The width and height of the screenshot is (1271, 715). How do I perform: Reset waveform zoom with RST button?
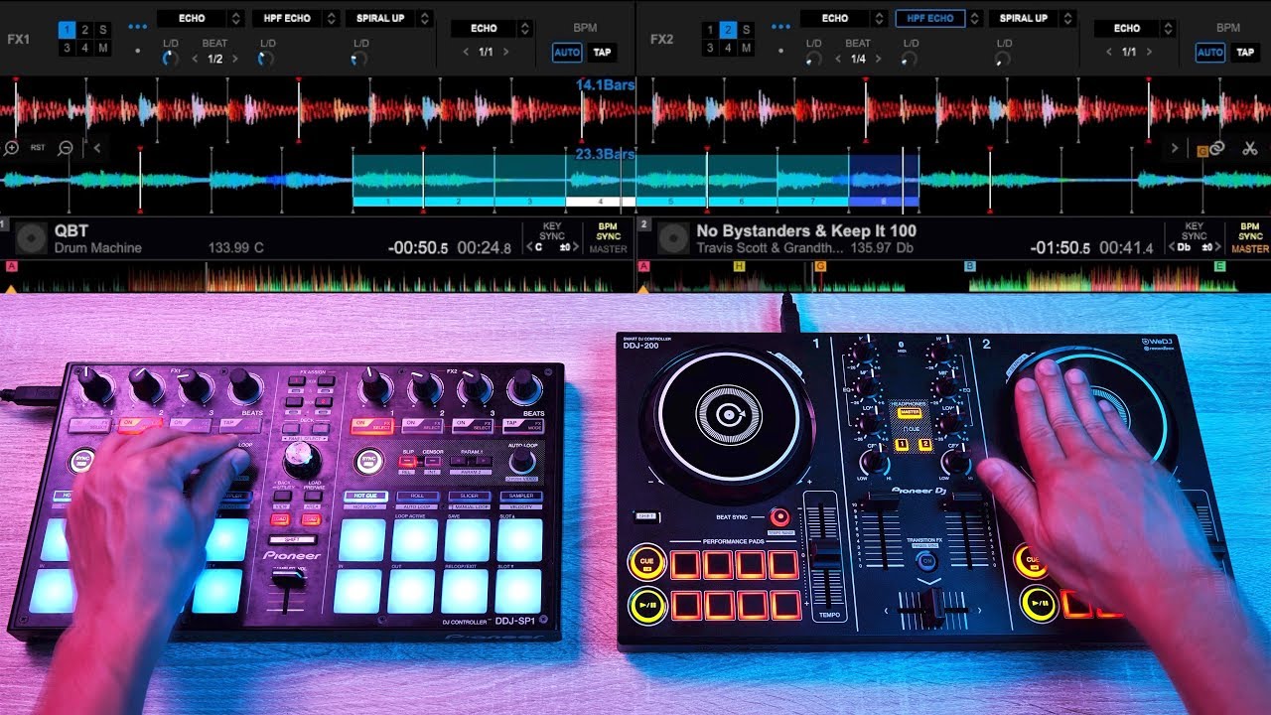tap(38, 148)
